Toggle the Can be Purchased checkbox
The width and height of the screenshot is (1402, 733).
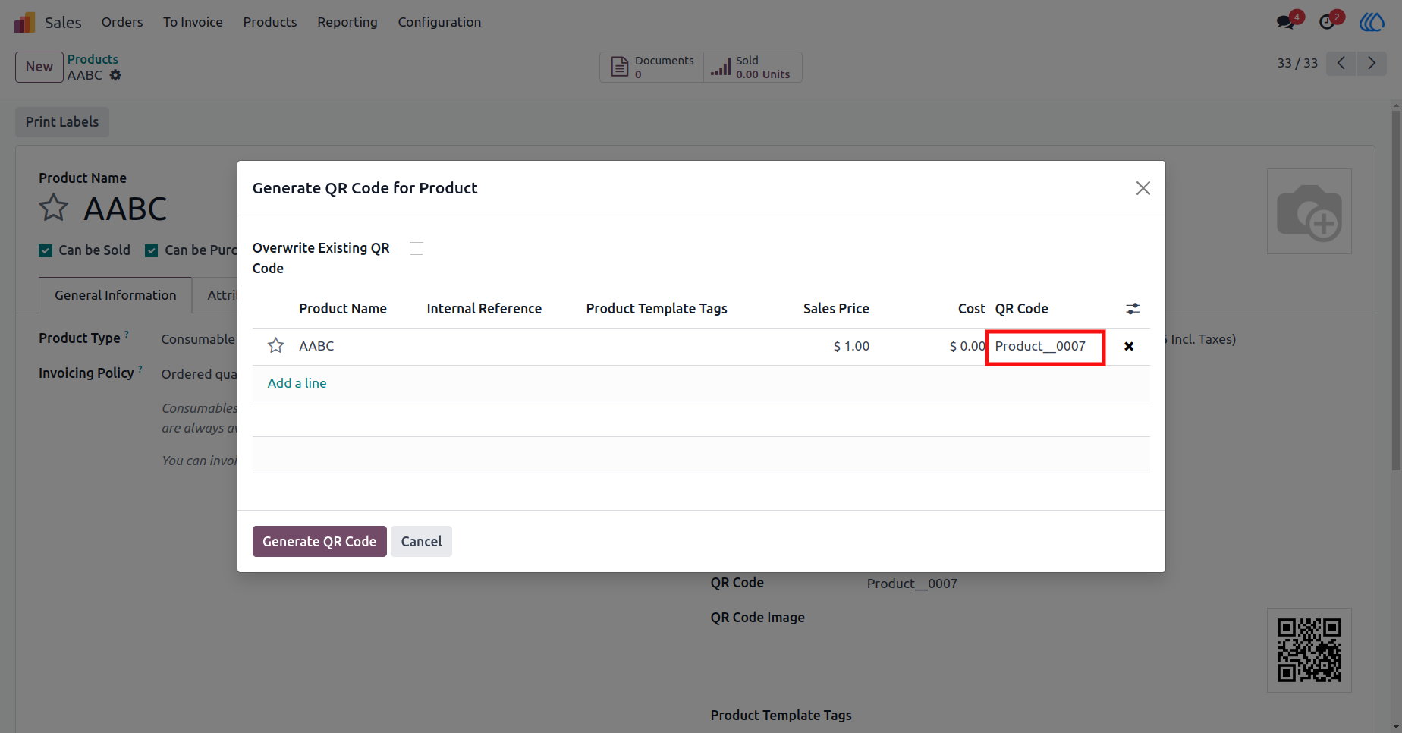[x=152, y=250]
